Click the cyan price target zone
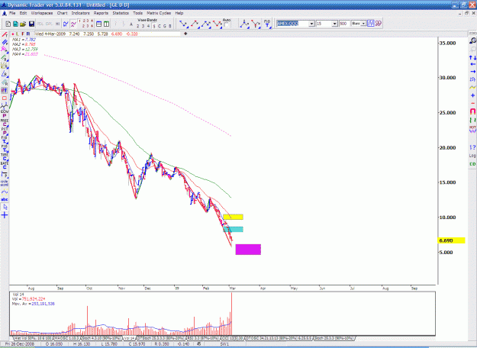477x348 pixels. click(x=233, y=229)
